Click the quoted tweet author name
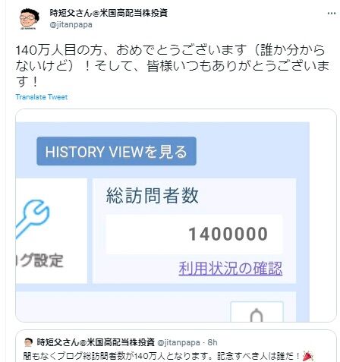This screenshot has height=362, width=340. [96, 342]
